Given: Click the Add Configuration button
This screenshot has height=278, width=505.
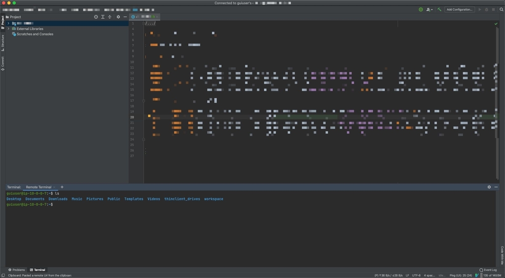Looking at the screenshot, I should click(460, 9).
